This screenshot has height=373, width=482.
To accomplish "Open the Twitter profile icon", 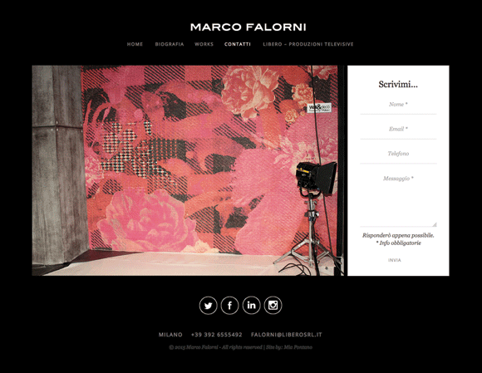I will pyautogui.click(x=208, y=306).
